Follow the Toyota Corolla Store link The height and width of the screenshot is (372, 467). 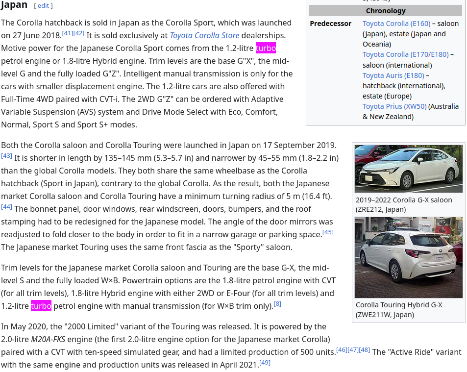coord(204,35)
